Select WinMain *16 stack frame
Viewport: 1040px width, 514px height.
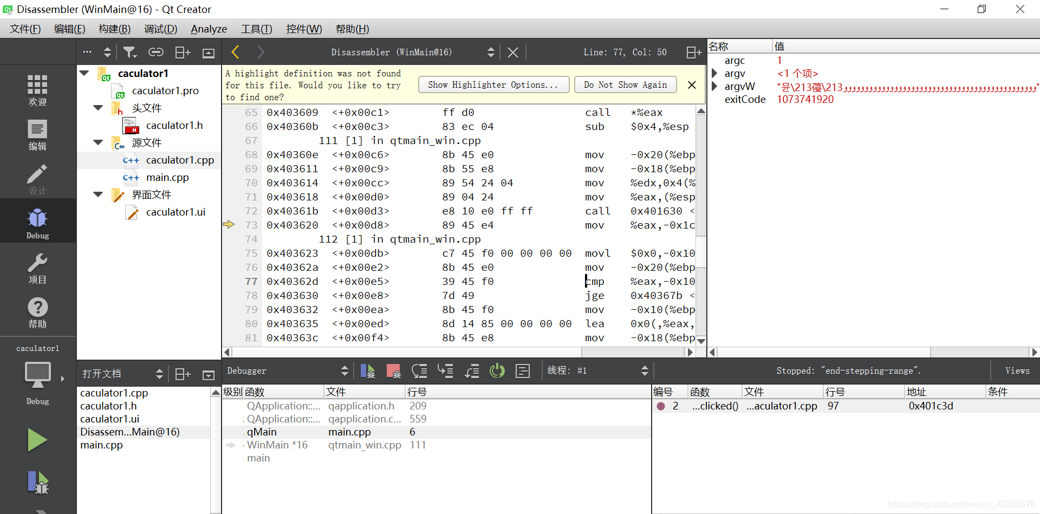pos(436,445)
